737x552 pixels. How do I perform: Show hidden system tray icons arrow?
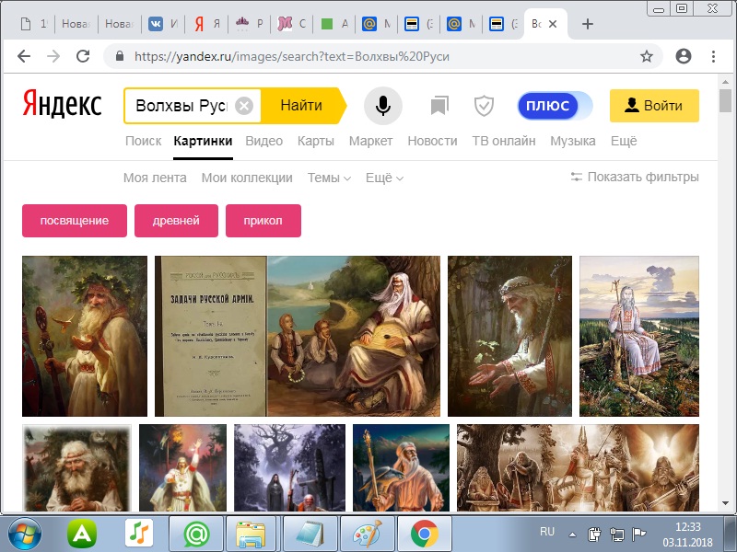(572, 535)
